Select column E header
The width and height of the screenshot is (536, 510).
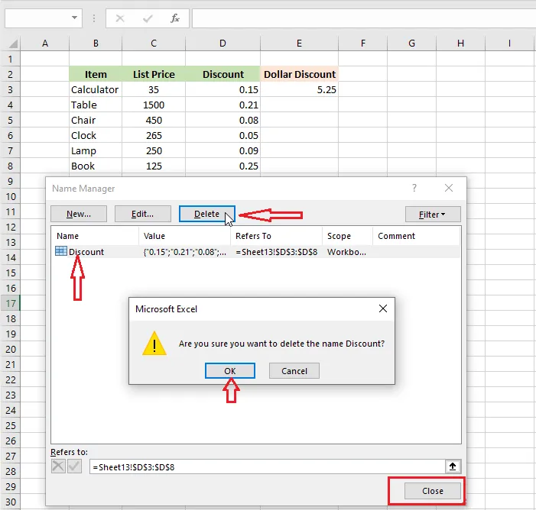pyautogui.click(x=300, y=44)
